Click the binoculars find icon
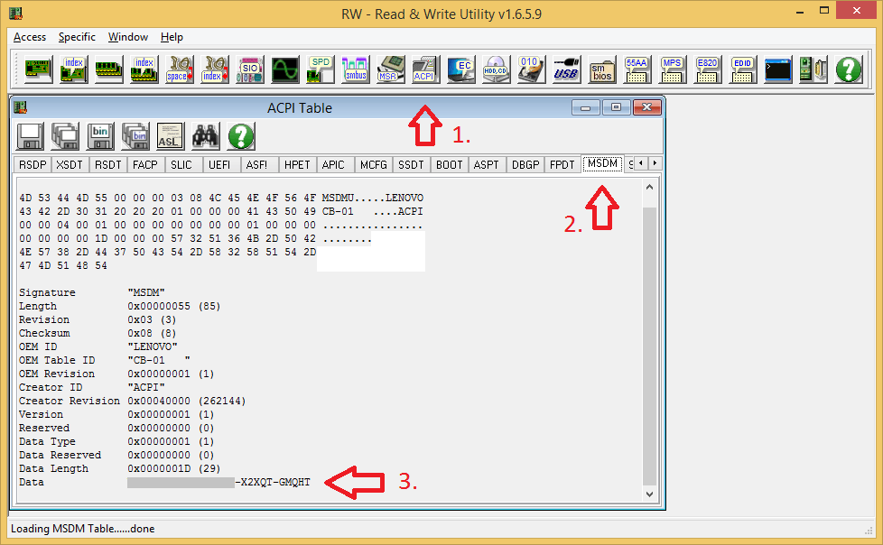Image resolution: width=883 pixels, height=545 pixels. pos(206,136)
